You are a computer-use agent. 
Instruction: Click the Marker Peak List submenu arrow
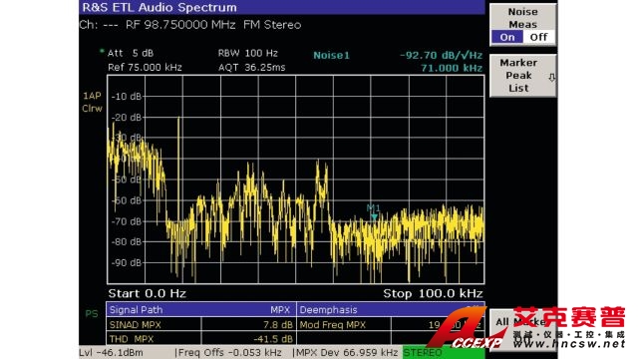[551, 77]
